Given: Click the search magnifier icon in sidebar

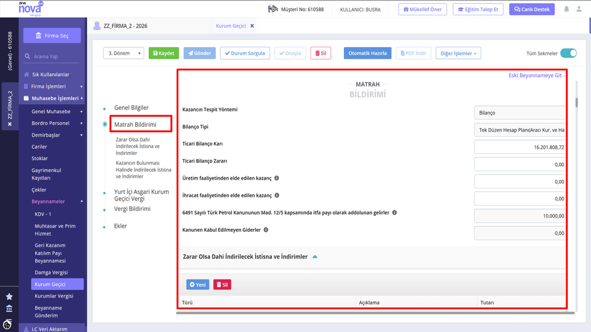Looking at the screenshot, I should (28, 56).
